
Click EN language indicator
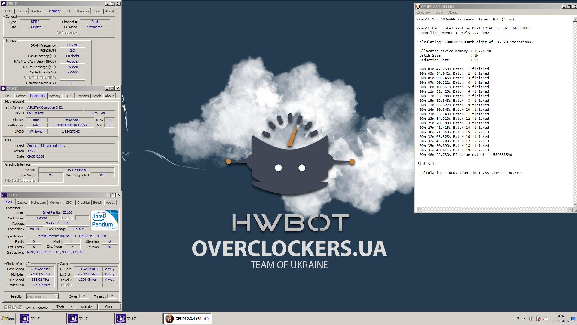[517, 318]
